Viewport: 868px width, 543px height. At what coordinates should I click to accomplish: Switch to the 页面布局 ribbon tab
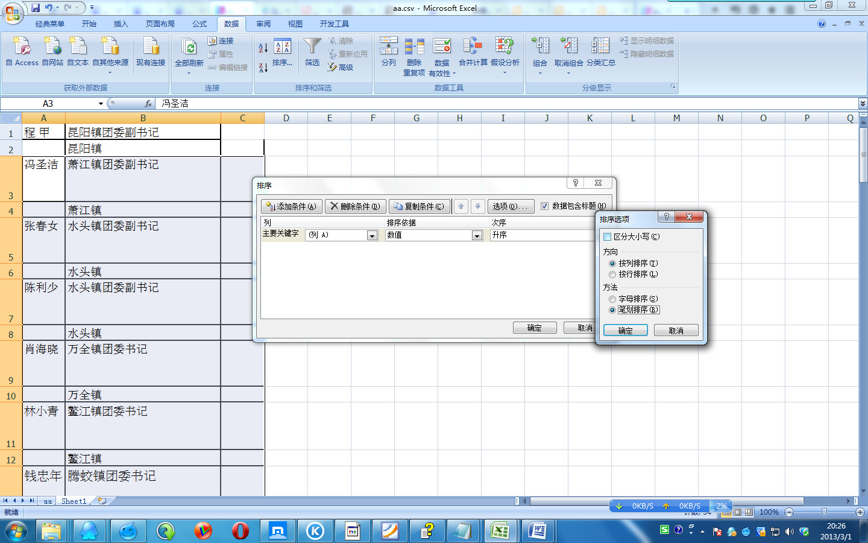coord(160,24)
